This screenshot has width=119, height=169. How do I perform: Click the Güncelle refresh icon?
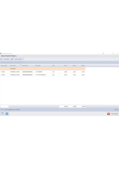(1, 59)
